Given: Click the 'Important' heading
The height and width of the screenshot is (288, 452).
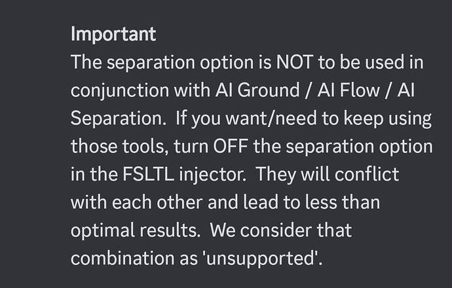Looking at the screenshot, I should coord(113,34).
